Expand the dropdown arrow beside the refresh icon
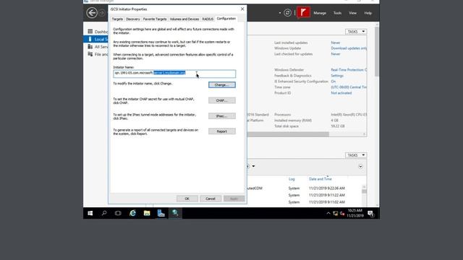The image size is (463, 260). (x=280, y=13)
